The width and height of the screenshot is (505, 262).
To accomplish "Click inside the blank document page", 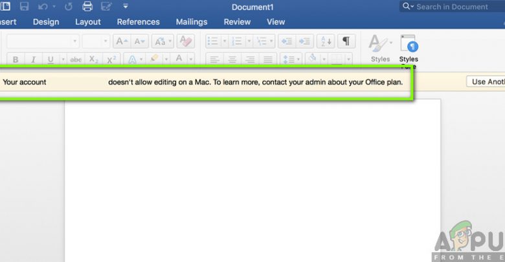I will click(252, 180).
